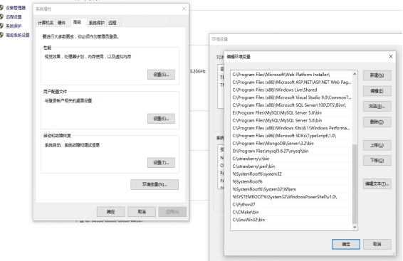Select the Microsoft ASP.NET Web Pages path
The height and width of the screenshot is (261, 403).
coord(291,82)
